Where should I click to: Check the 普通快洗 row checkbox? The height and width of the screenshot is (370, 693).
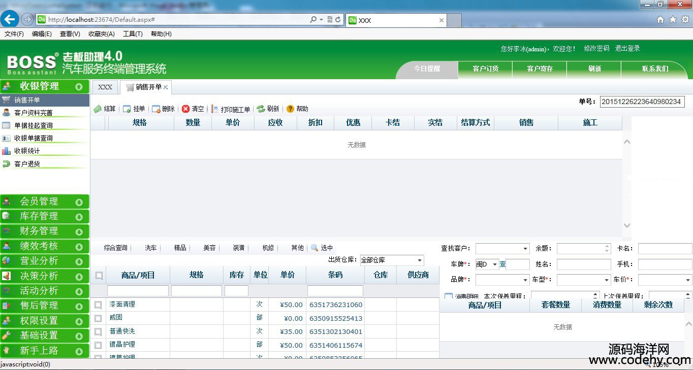click(x=98, y=331)
